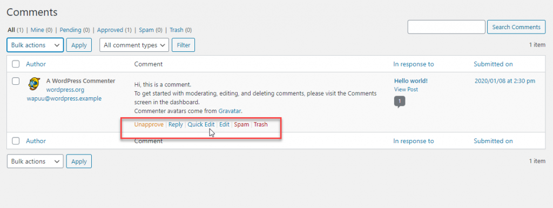Screen dimensions: 553x208
Task: Click the Search Comments button
Action: coord(516,27)
